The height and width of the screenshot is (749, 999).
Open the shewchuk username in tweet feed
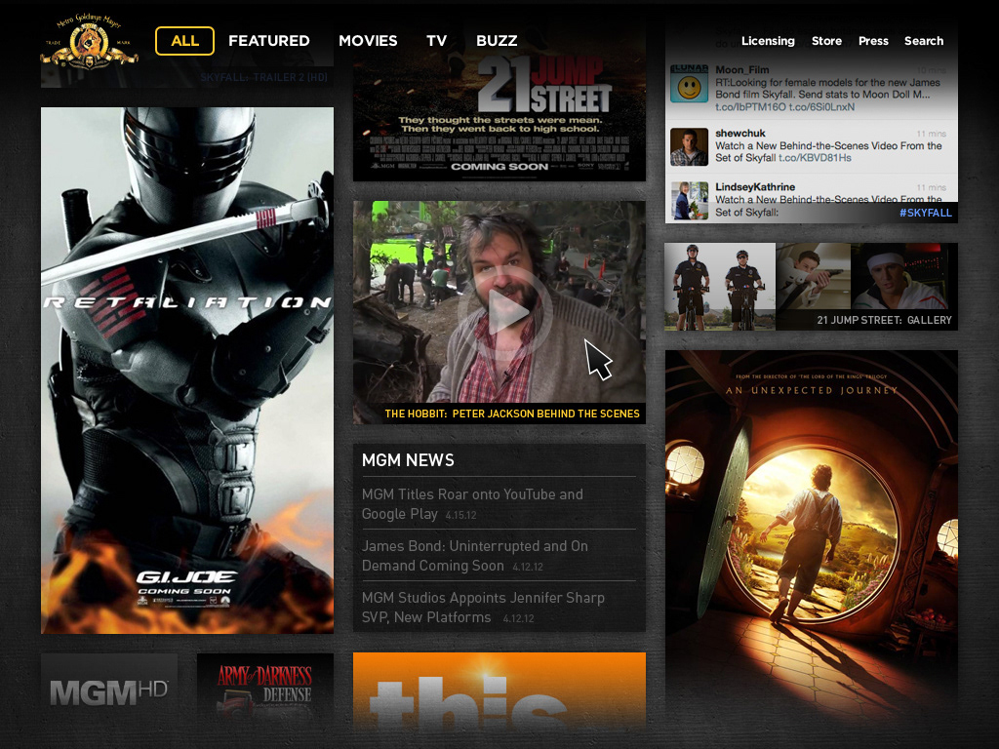[739, 133]
